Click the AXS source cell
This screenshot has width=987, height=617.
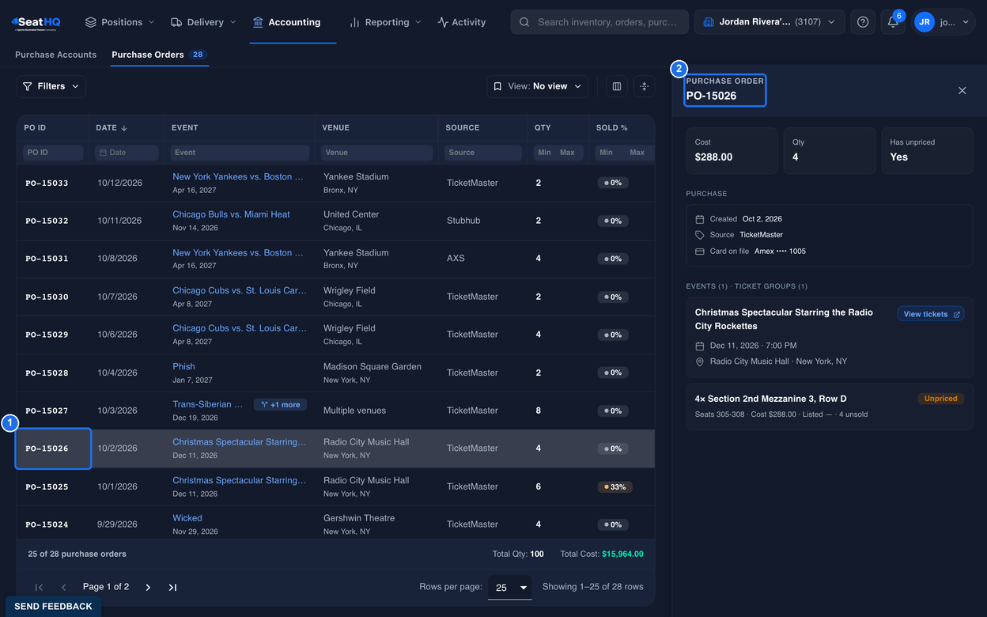coord(456,259)
